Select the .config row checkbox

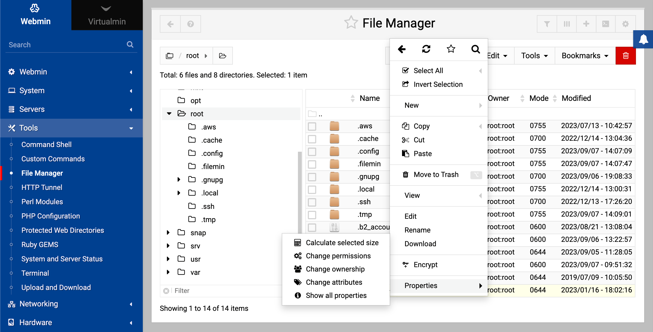click(x=312, y=152)
